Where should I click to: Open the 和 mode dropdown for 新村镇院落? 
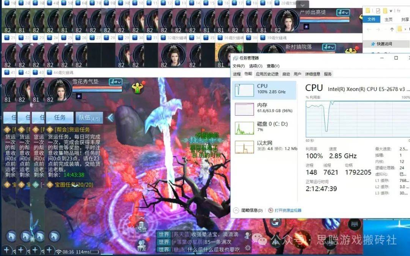328,47
